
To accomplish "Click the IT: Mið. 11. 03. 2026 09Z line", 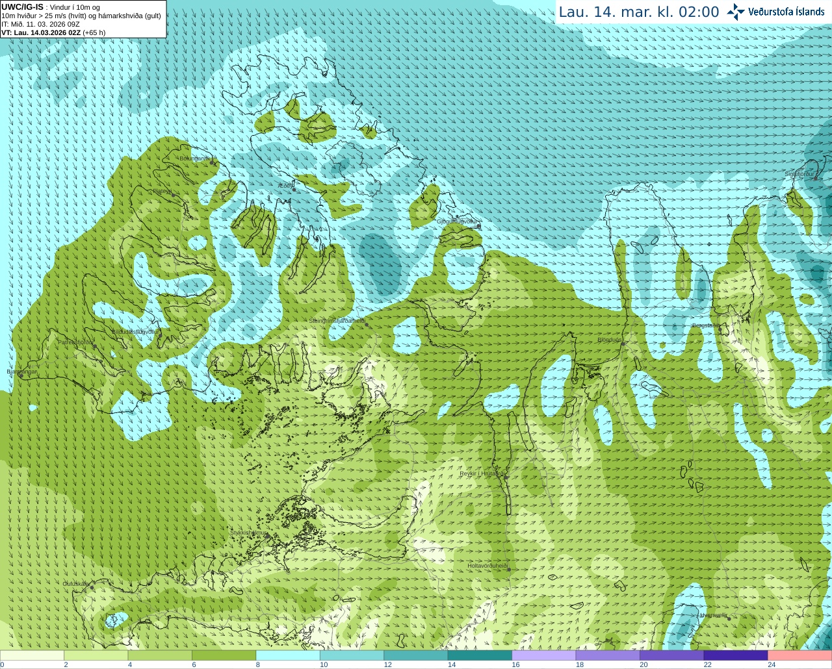I will tap(40, 24).
